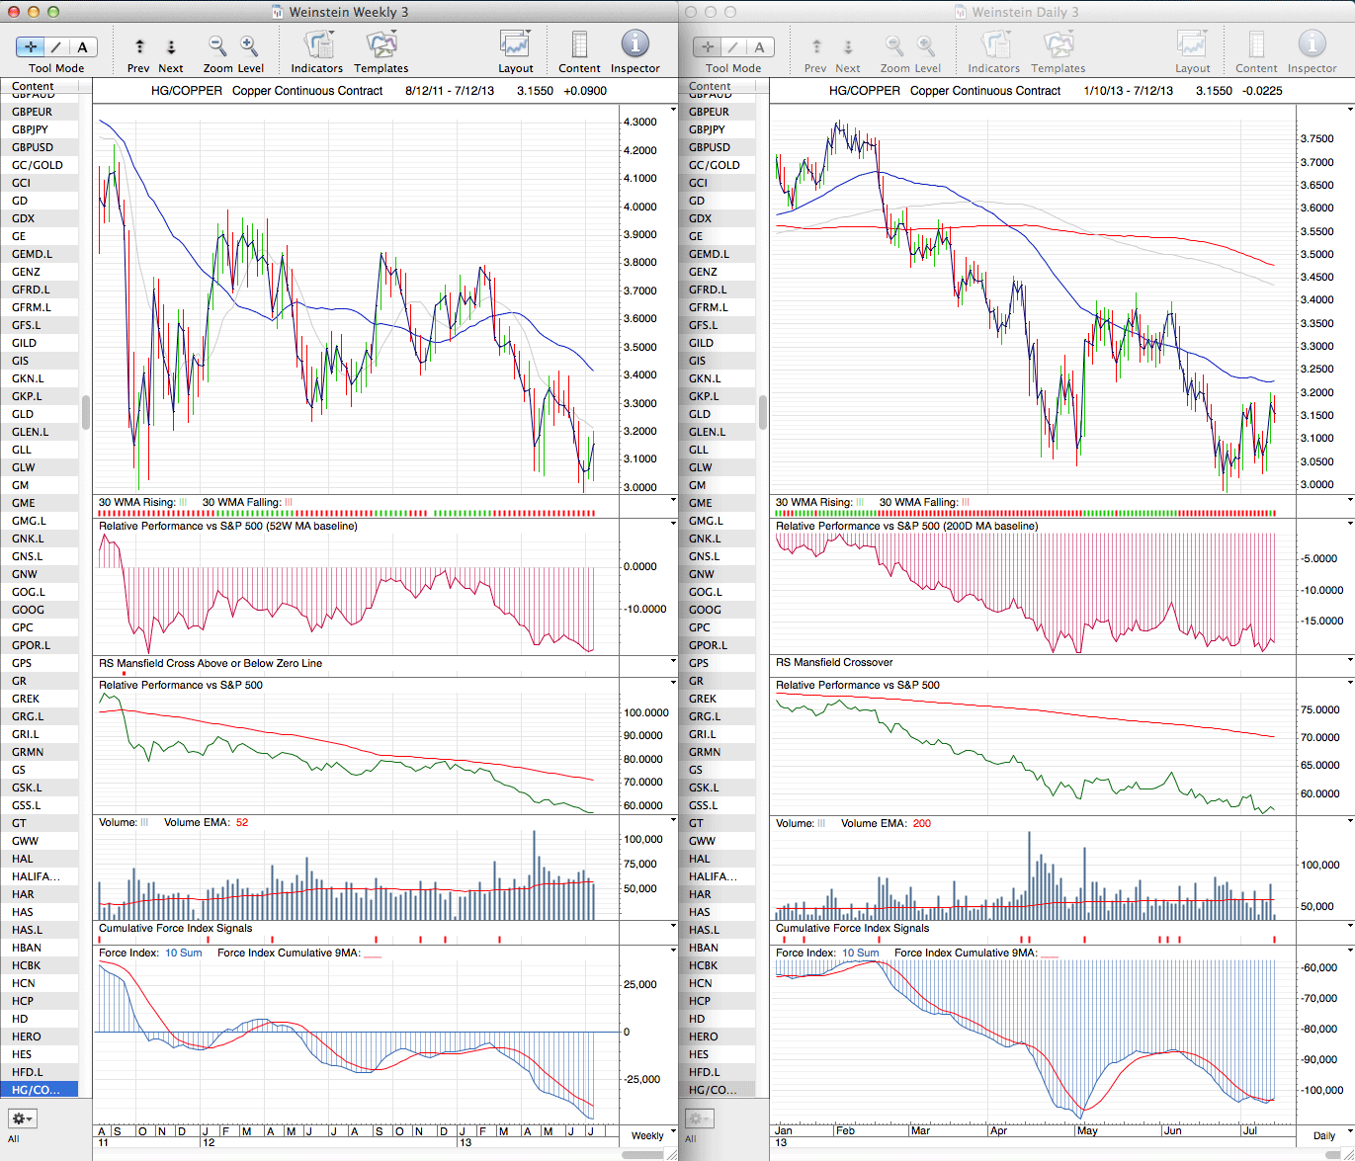
Task: Enable text annotation tool in Weekly window
Action: click(x=82, y=46)
